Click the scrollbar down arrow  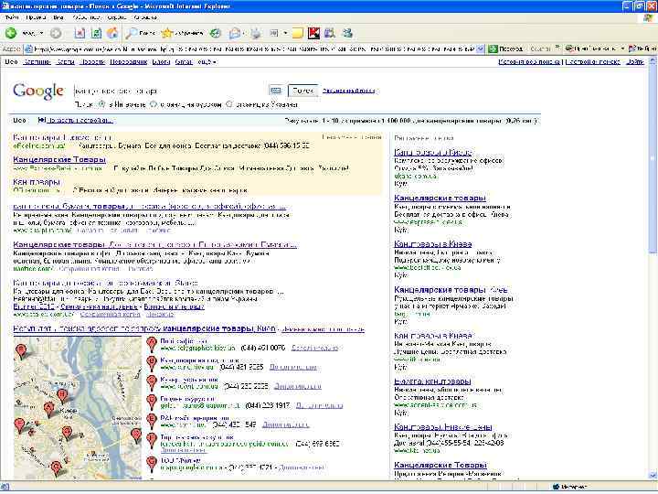pos(653,475)
